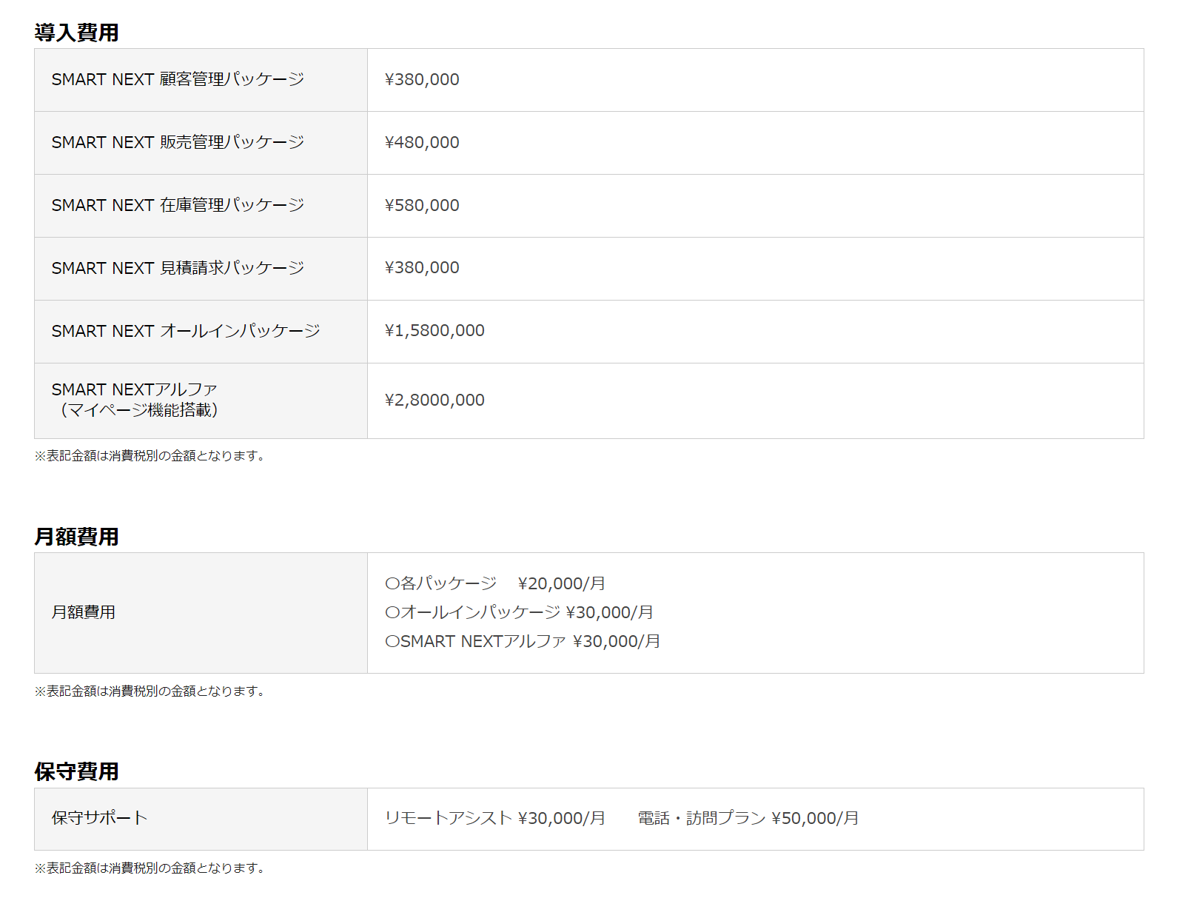The height and width of the screenshot is (898, 1191).
Task: Click the 保守費用 section heading
Action: 76,771
